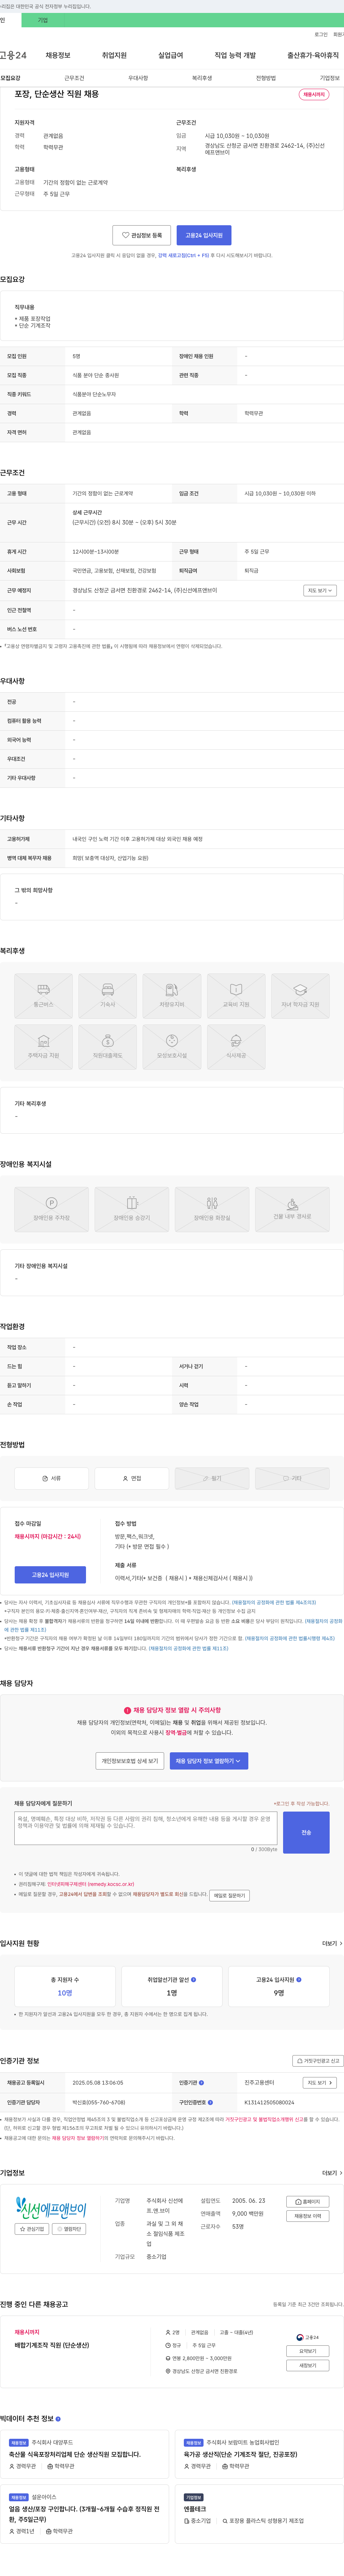Select the 기숙사 welfare icon
344x2576 pixels.
tap(108, 996)
